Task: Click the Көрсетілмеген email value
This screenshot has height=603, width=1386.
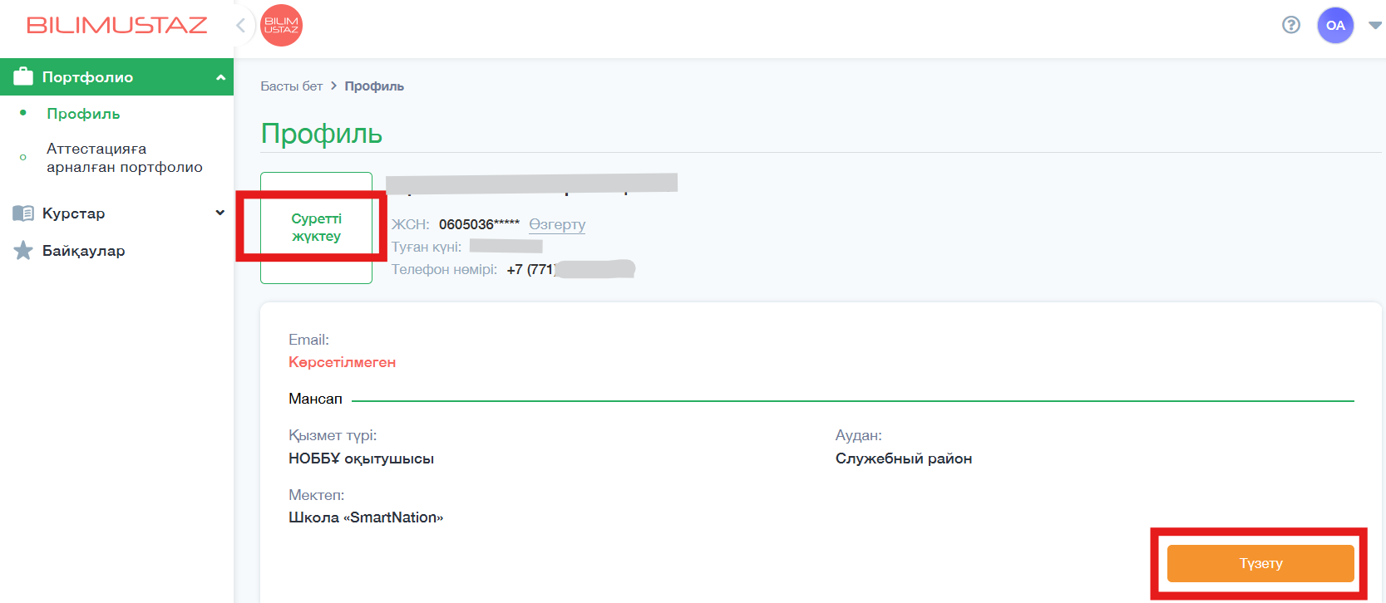Action: 342,362
